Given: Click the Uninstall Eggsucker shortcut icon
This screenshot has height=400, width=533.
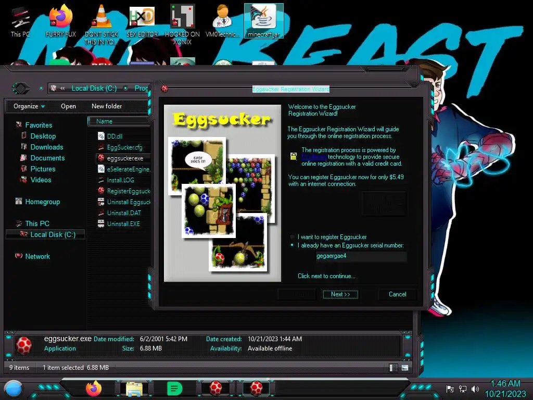Looking at the screenshot, I should 101,202.
